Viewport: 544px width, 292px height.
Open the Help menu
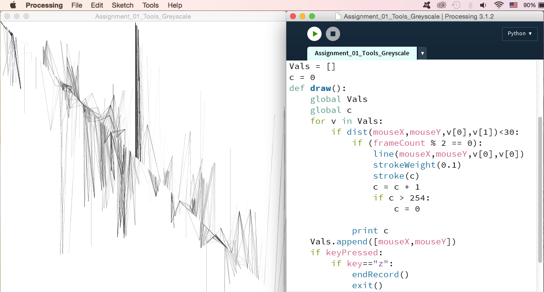pyautogui.click(x=175, y=5)
